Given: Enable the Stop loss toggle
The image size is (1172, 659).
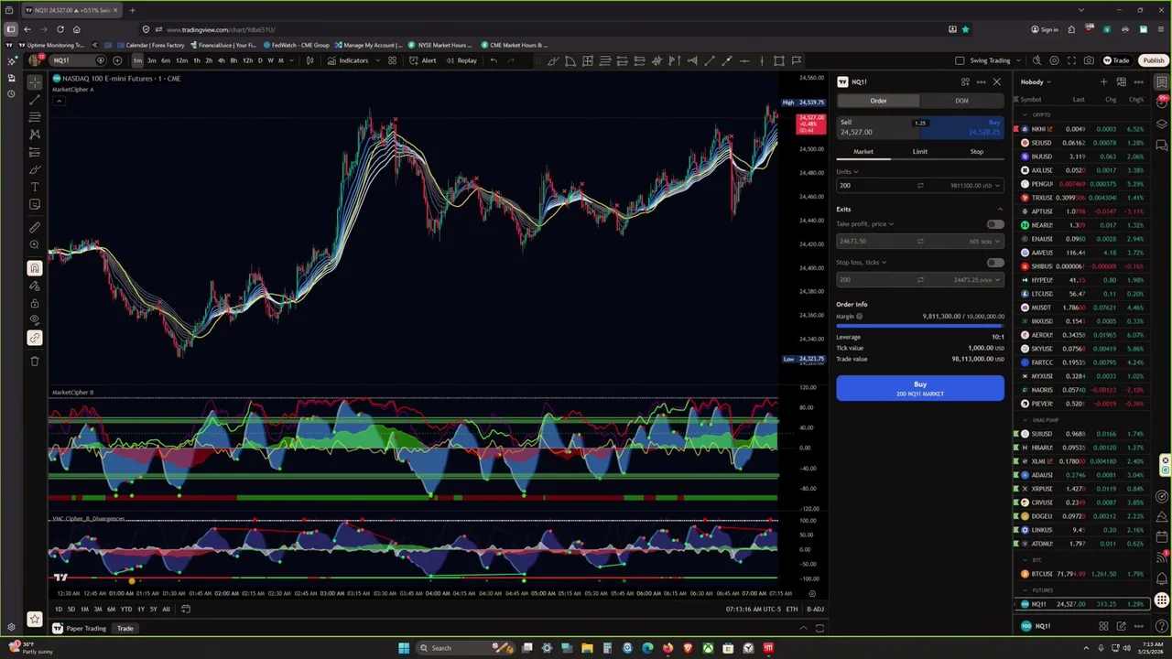Looking at the screenshot, I should pos(994,263).
